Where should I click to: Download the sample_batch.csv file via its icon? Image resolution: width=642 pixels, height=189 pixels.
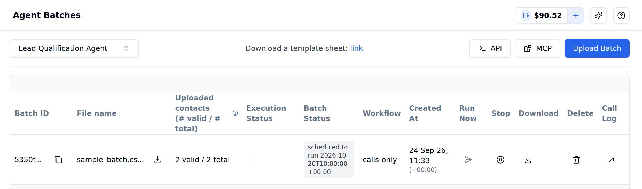point(158,160)
